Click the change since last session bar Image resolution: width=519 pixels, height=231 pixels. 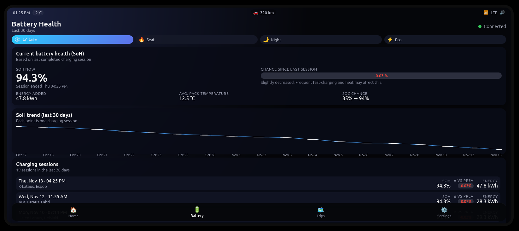click(381, 76)
